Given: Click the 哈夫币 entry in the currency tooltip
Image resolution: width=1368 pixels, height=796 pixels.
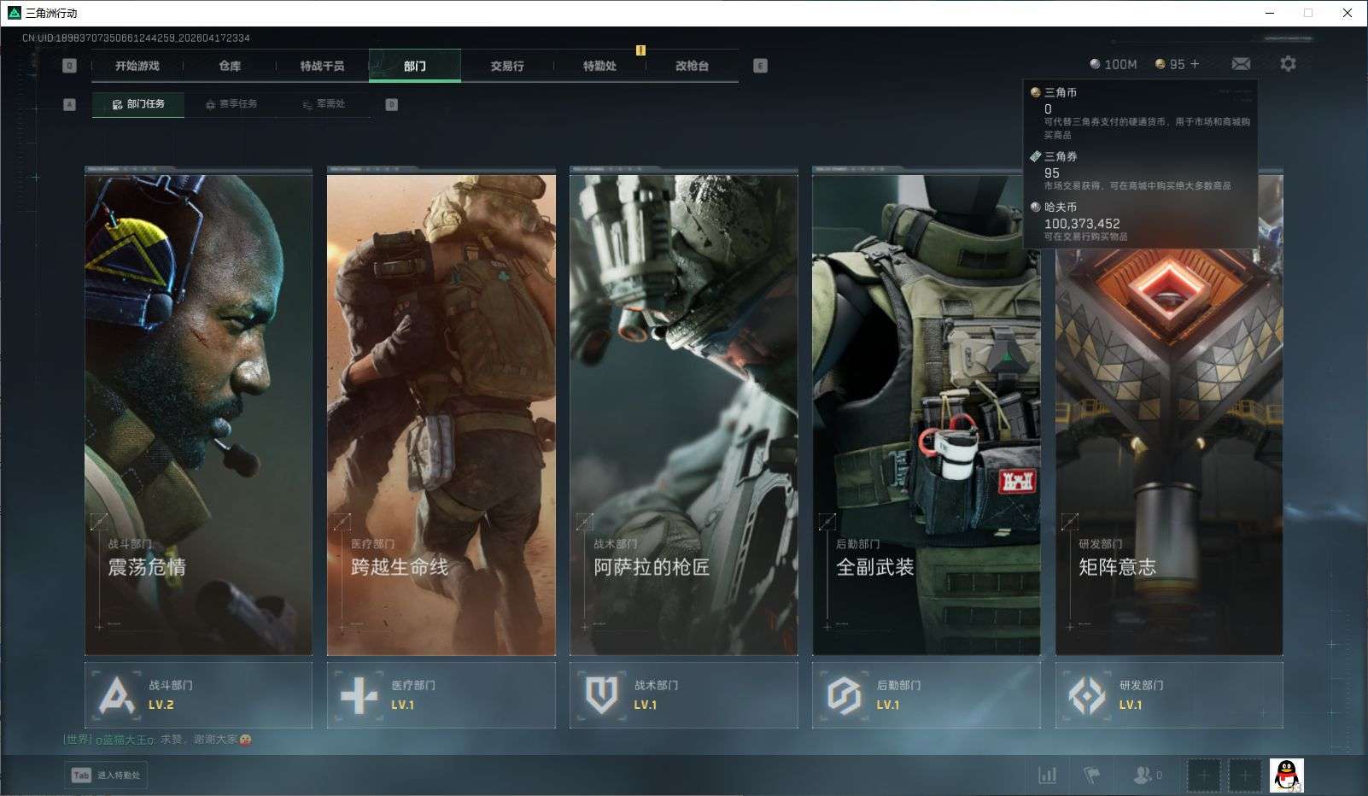Looking at the screenshot, I should (1140, 221).
